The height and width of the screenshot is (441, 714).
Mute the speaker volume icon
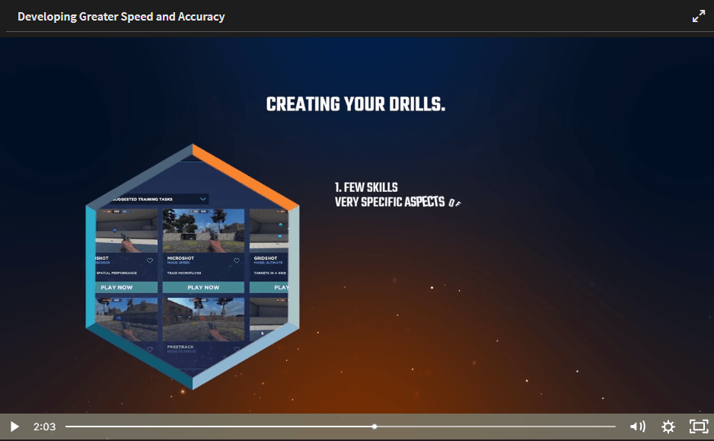pyautogui.click(x=637, y=427)
